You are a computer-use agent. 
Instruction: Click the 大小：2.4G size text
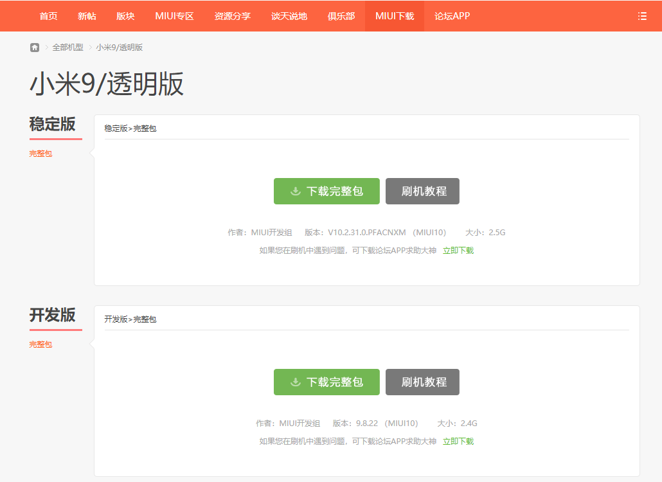457,424
